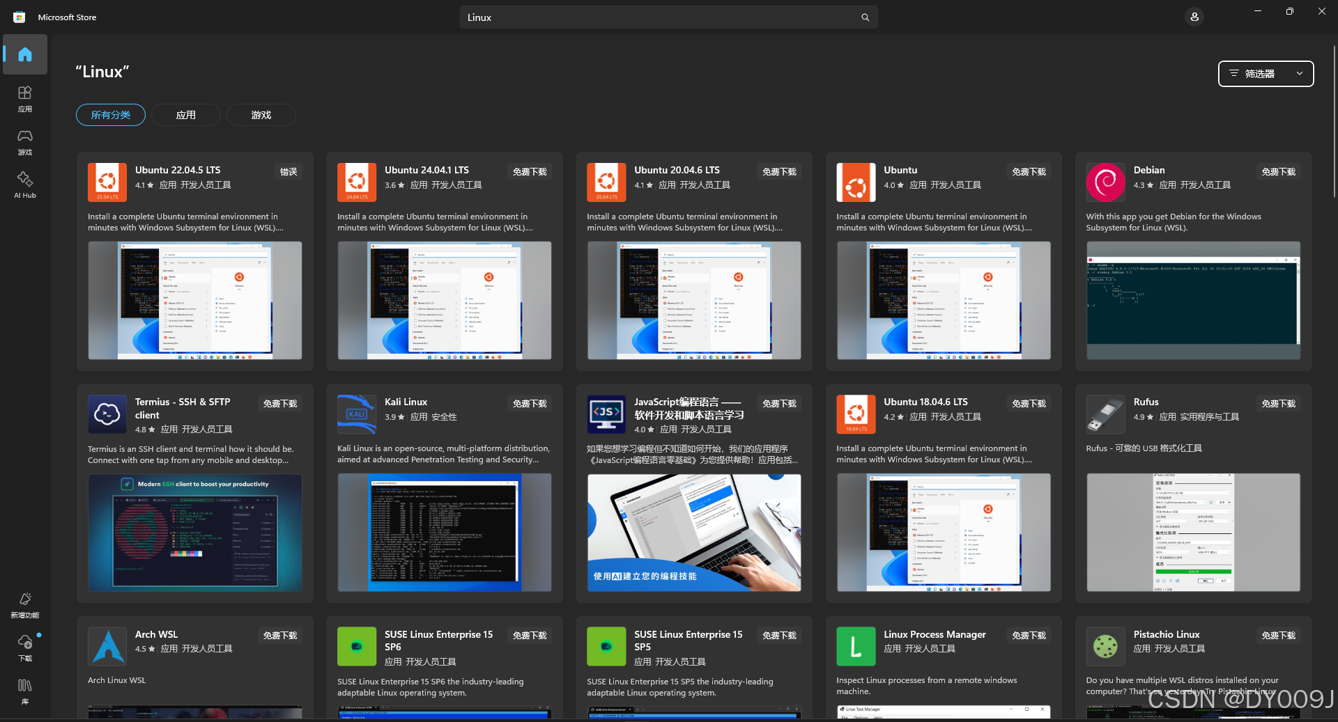Open the Debian title text
Screen dimensions: 1338x722
click(1148, 170)
